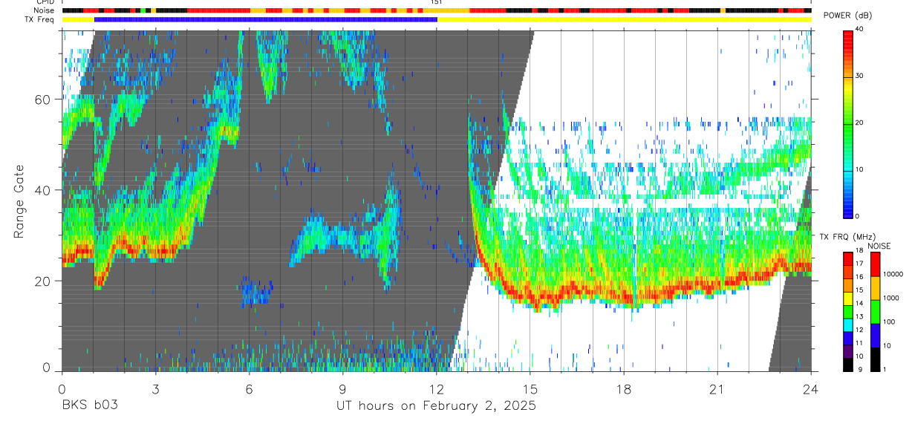The height and width of the screenshot is (421, 912).
Task: Select the cyan 12-13 MHz swatch in the TX FRQ legend
Action: [849, 324]
